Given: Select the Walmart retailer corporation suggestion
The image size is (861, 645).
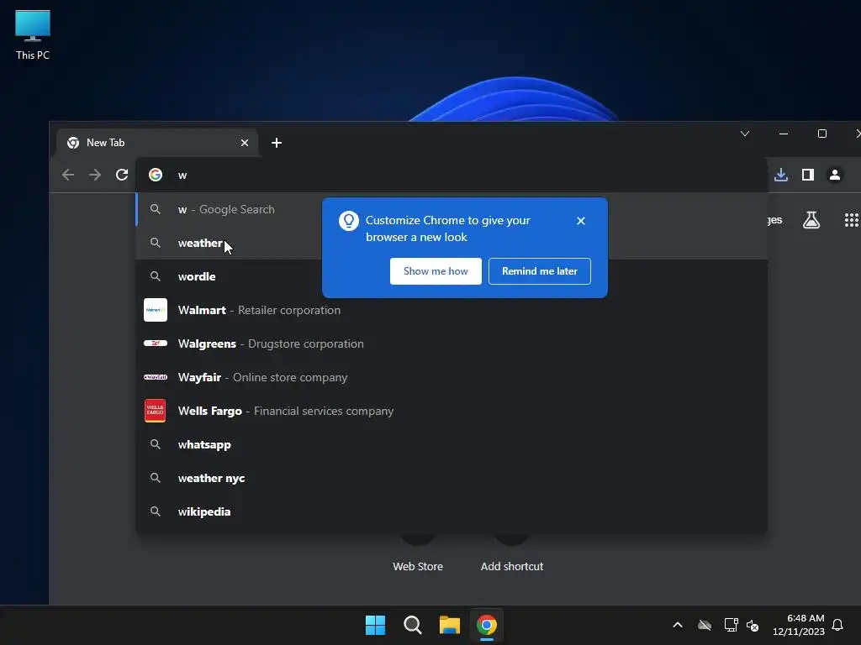Looking at the screenshot, I should pyautogui.click(x=452, y=310).
